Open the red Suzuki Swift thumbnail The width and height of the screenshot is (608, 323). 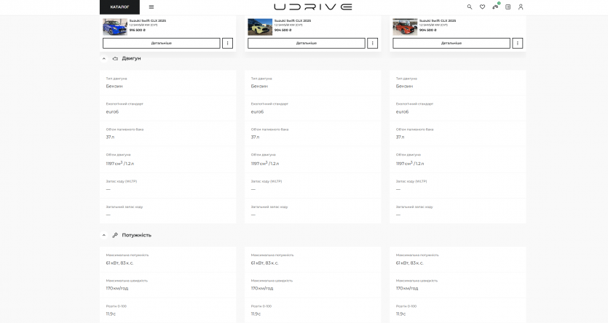click(405, 27)
